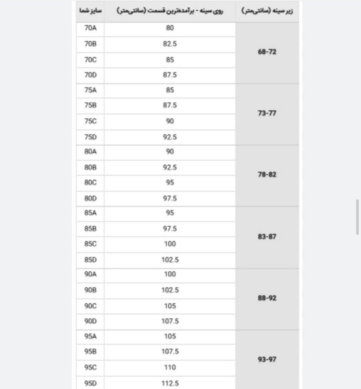Click the 88-92 underbust range cell
The height and width of the screenshot is (389, 361).
(267, 298)
